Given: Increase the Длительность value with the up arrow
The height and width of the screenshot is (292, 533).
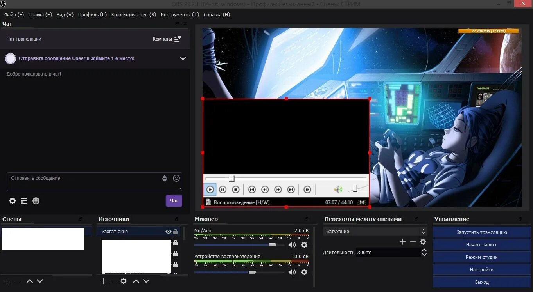Looking at the screenshot, I should coord(424,250).
